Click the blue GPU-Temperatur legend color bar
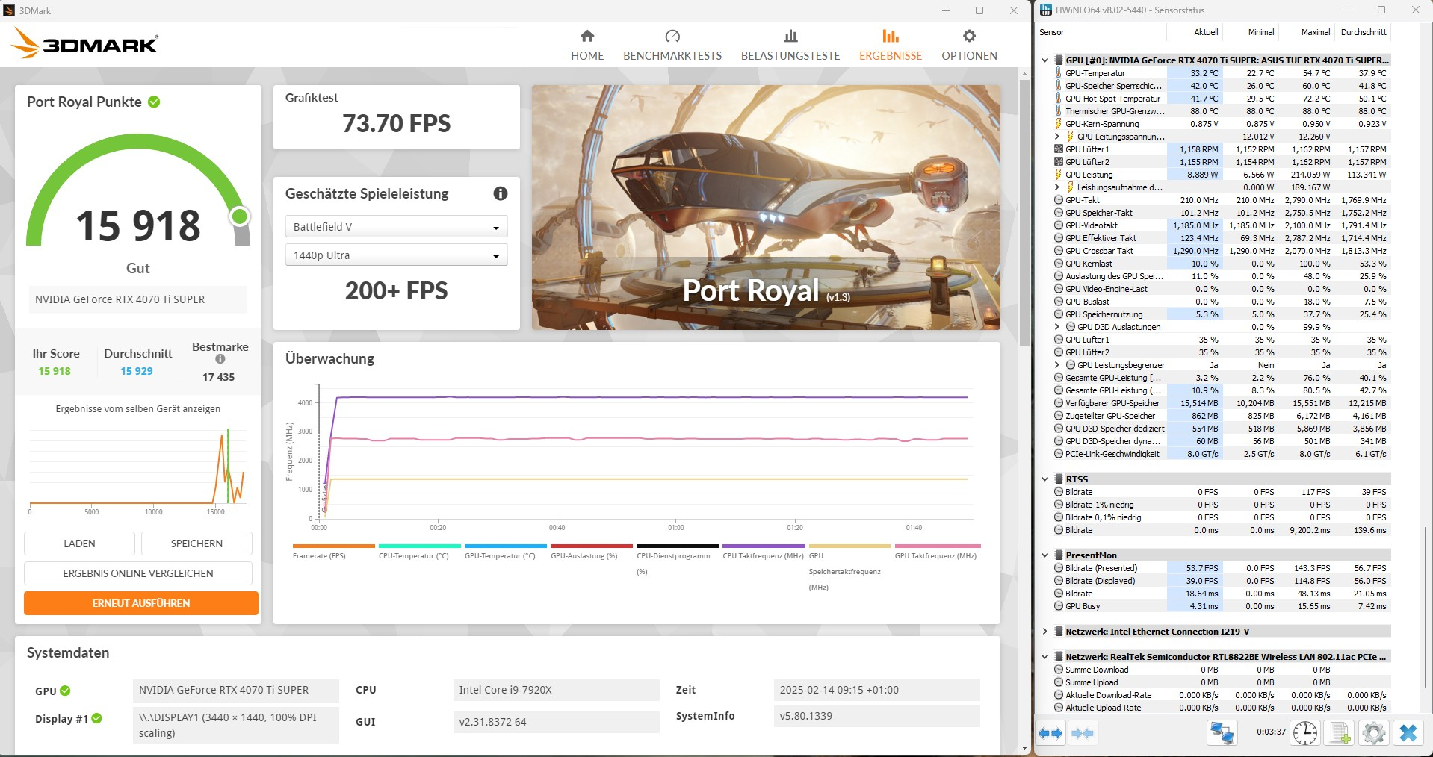Screen dimensions: 1433x757 (505, 546)
